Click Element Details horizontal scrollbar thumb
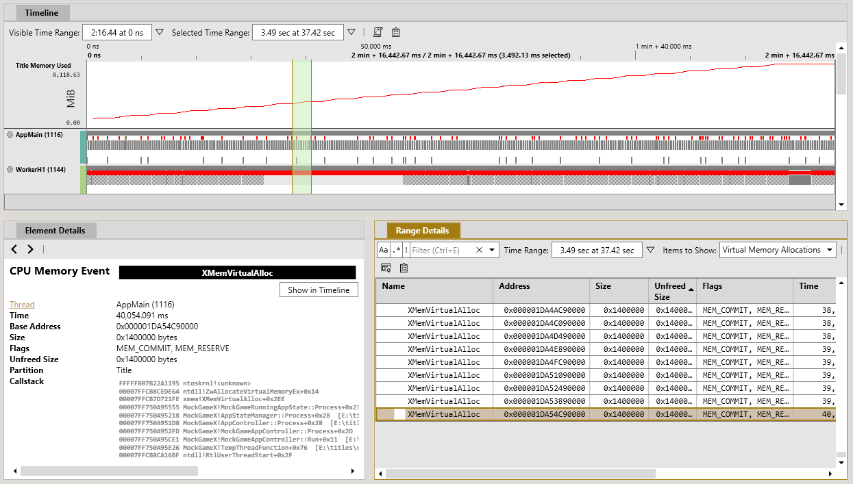This screenshot has height=484, width=853. [x=109, y=471]
